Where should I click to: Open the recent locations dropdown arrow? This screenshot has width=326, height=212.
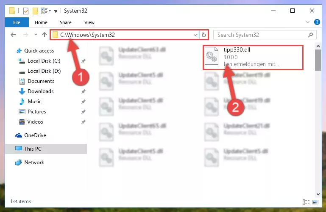point(36,35)
